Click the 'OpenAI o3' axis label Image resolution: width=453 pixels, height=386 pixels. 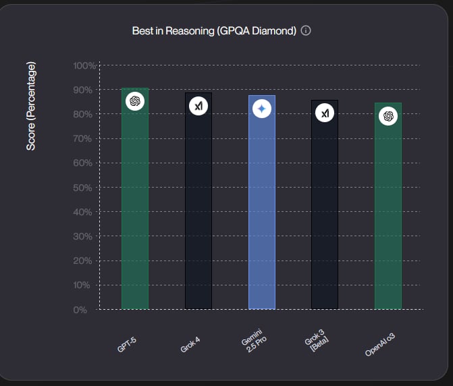coord(379,345)
